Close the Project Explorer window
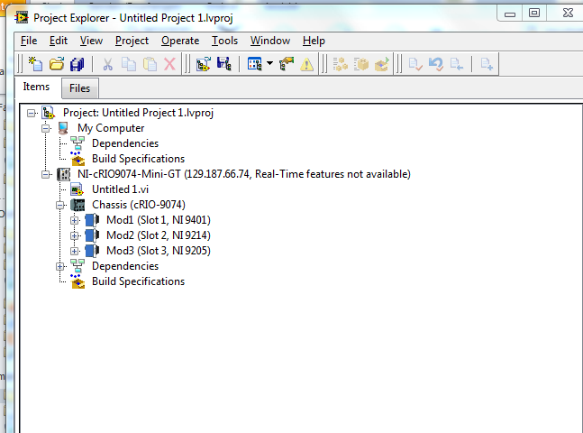The height and width of the screenshot is (433, 583). pos(568,13)
